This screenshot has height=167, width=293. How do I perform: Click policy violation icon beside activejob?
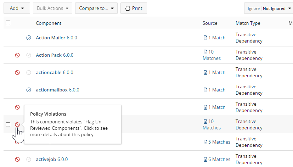(17, 159)
